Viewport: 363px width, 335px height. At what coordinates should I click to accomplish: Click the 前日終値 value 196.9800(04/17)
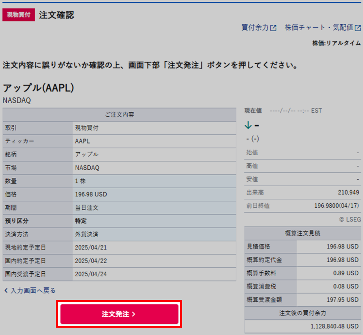pyautogui.click(x=337, y=206)
